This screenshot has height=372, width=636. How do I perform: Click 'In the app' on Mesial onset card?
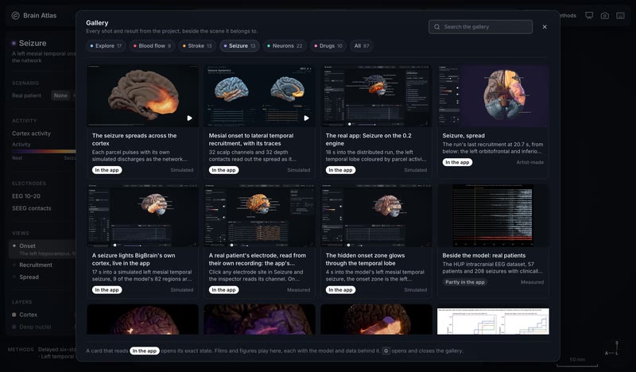pos(223,170)
